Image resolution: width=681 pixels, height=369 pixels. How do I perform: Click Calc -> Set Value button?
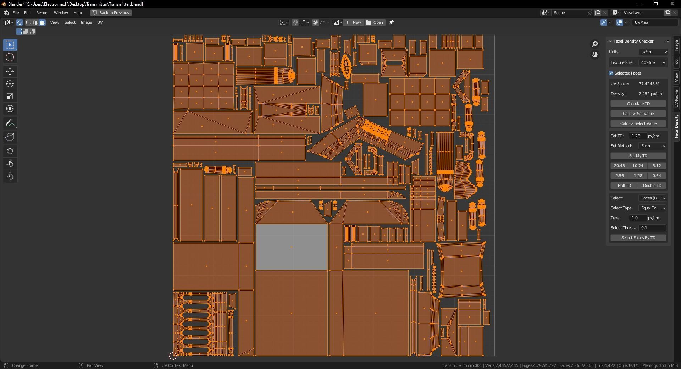[638, 114]
